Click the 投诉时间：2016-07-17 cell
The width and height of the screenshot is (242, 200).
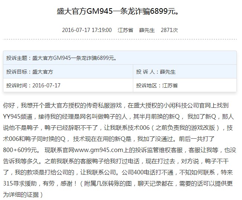pyautogui.click(x=33, y=85)
